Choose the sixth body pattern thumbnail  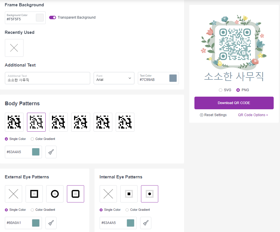[x=125, y=122]
